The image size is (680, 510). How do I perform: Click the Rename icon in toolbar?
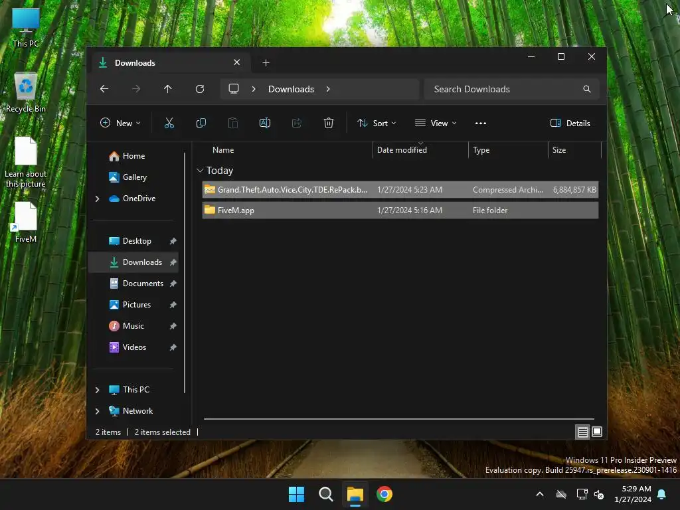265,123
